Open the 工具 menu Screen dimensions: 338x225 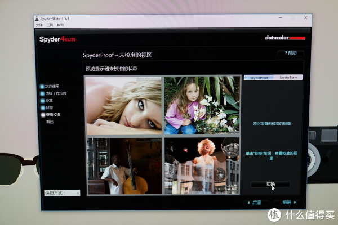click(50, 25)
